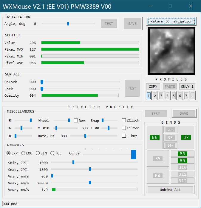Select profile 6
Viewport: 201px width, 208px height.
pyautogui.click(x=180, y=96)
